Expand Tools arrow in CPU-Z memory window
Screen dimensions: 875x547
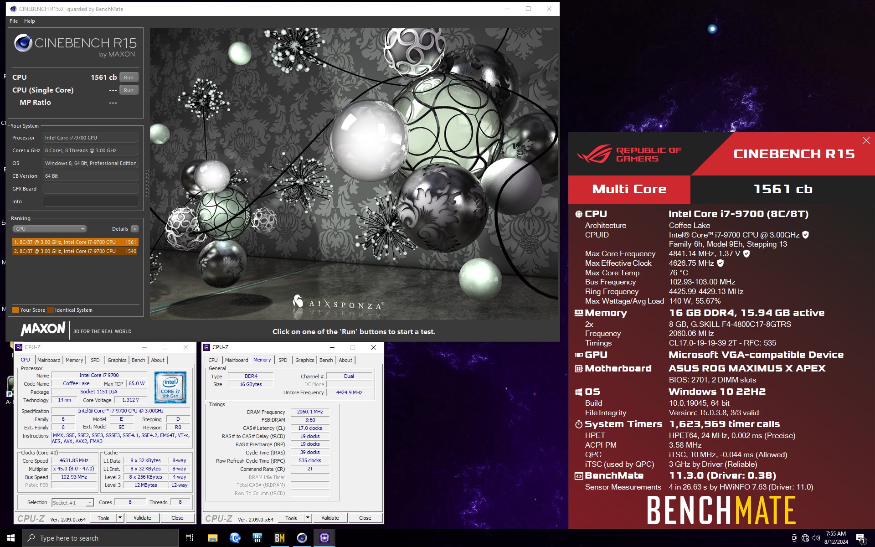[308, 518]
